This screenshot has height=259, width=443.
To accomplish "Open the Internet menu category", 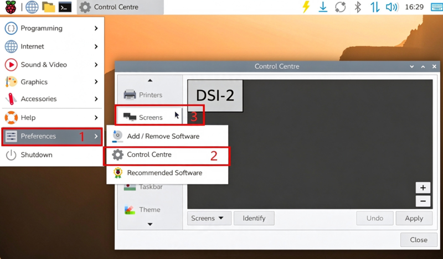I will tap(52, 46).
